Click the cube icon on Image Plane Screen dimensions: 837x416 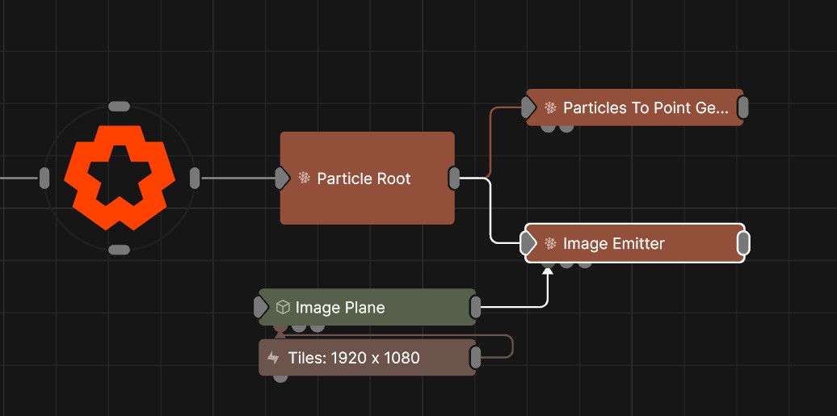tap(283, 308)
